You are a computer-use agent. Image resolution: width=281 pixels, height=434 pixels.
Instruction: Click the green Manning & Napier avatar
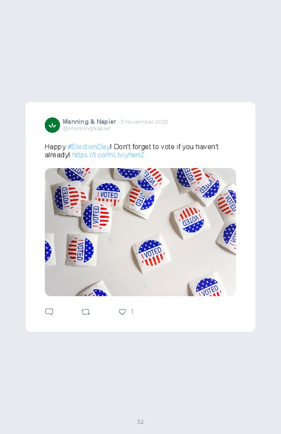[52, 125]
